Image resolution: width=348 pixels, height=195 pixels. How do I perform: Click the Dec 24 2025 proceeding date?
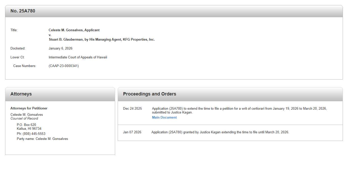click(x=132, y=109)
